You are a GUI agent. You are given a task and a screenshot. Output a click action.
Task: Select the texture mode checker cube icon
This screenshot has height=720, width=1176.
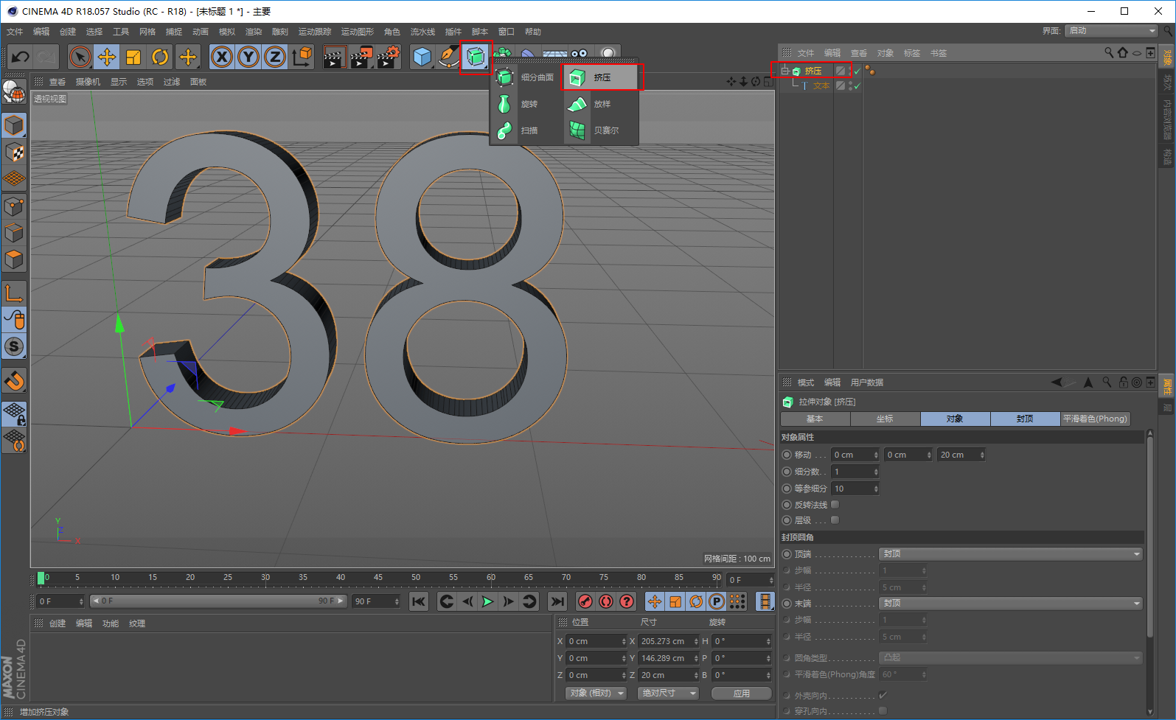pos(14,153)
